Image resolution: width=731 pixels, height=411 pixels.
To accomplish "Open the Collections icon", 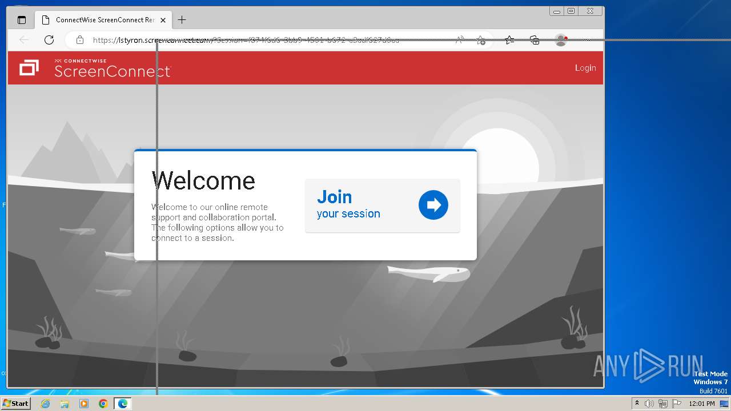I will [x=535, y=40].
